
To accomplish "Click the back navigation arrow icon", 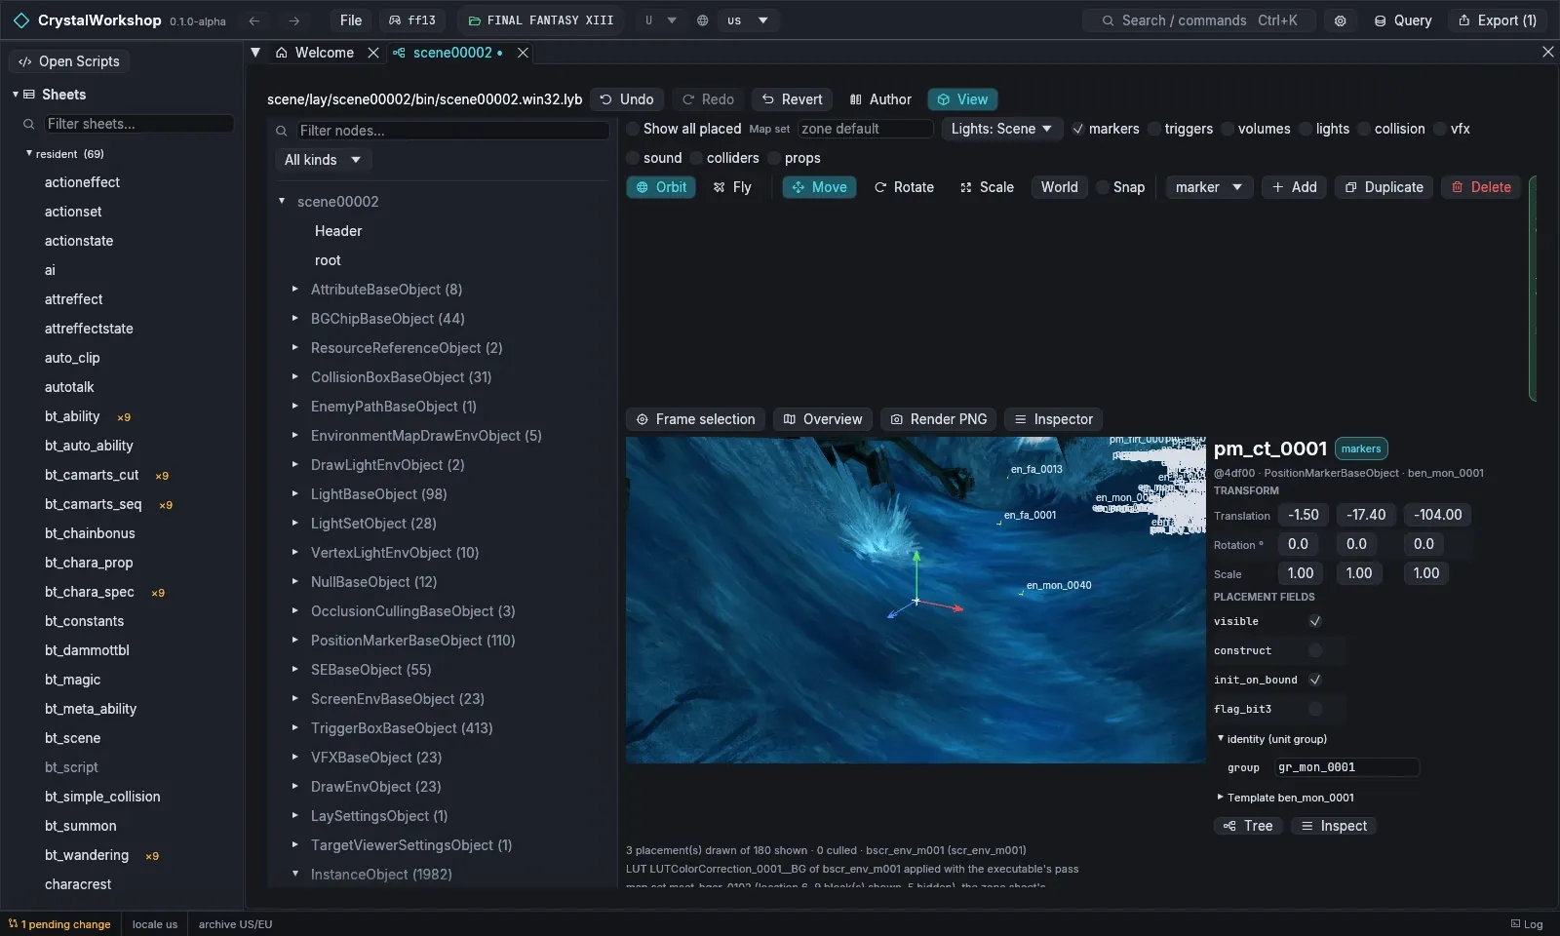I will click(254, 20).
